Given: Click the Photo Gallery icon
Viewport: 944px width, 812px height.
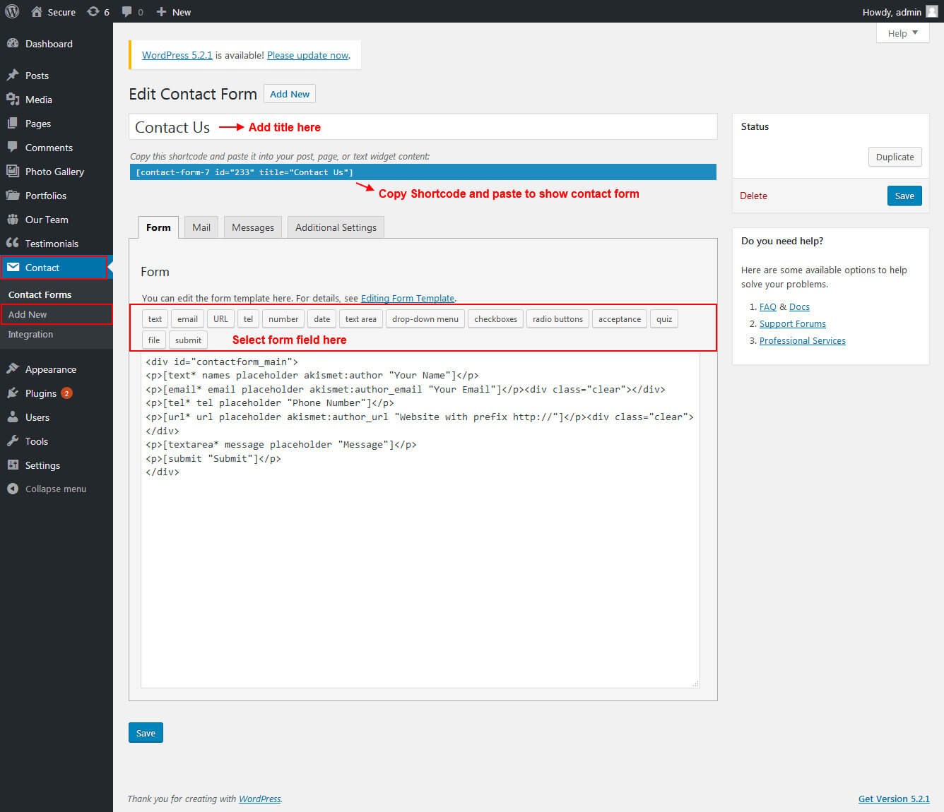Looking at the screenshot, I should [x=13, y=171].
